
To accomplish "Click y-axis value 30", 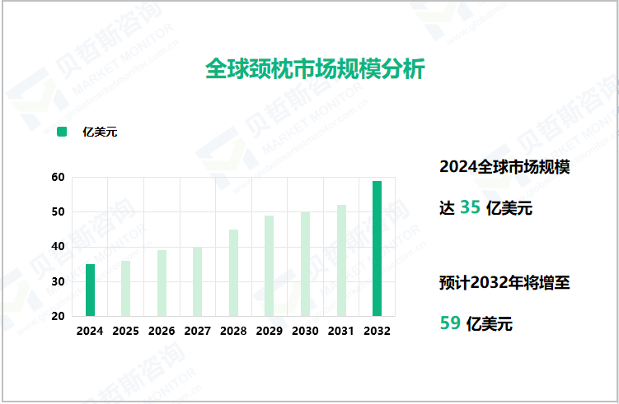I will click(x=58, y=281).
